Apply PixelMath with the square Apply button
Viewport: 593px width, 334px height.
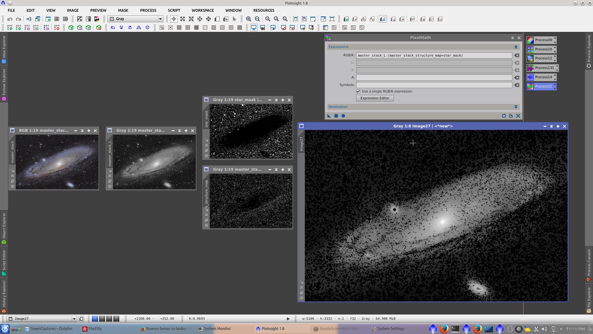pos(336,116)
